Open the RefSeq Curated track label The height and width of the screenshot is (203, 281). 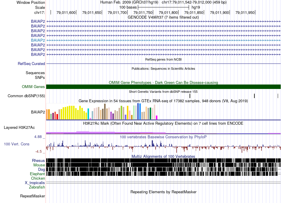point(31,64)
